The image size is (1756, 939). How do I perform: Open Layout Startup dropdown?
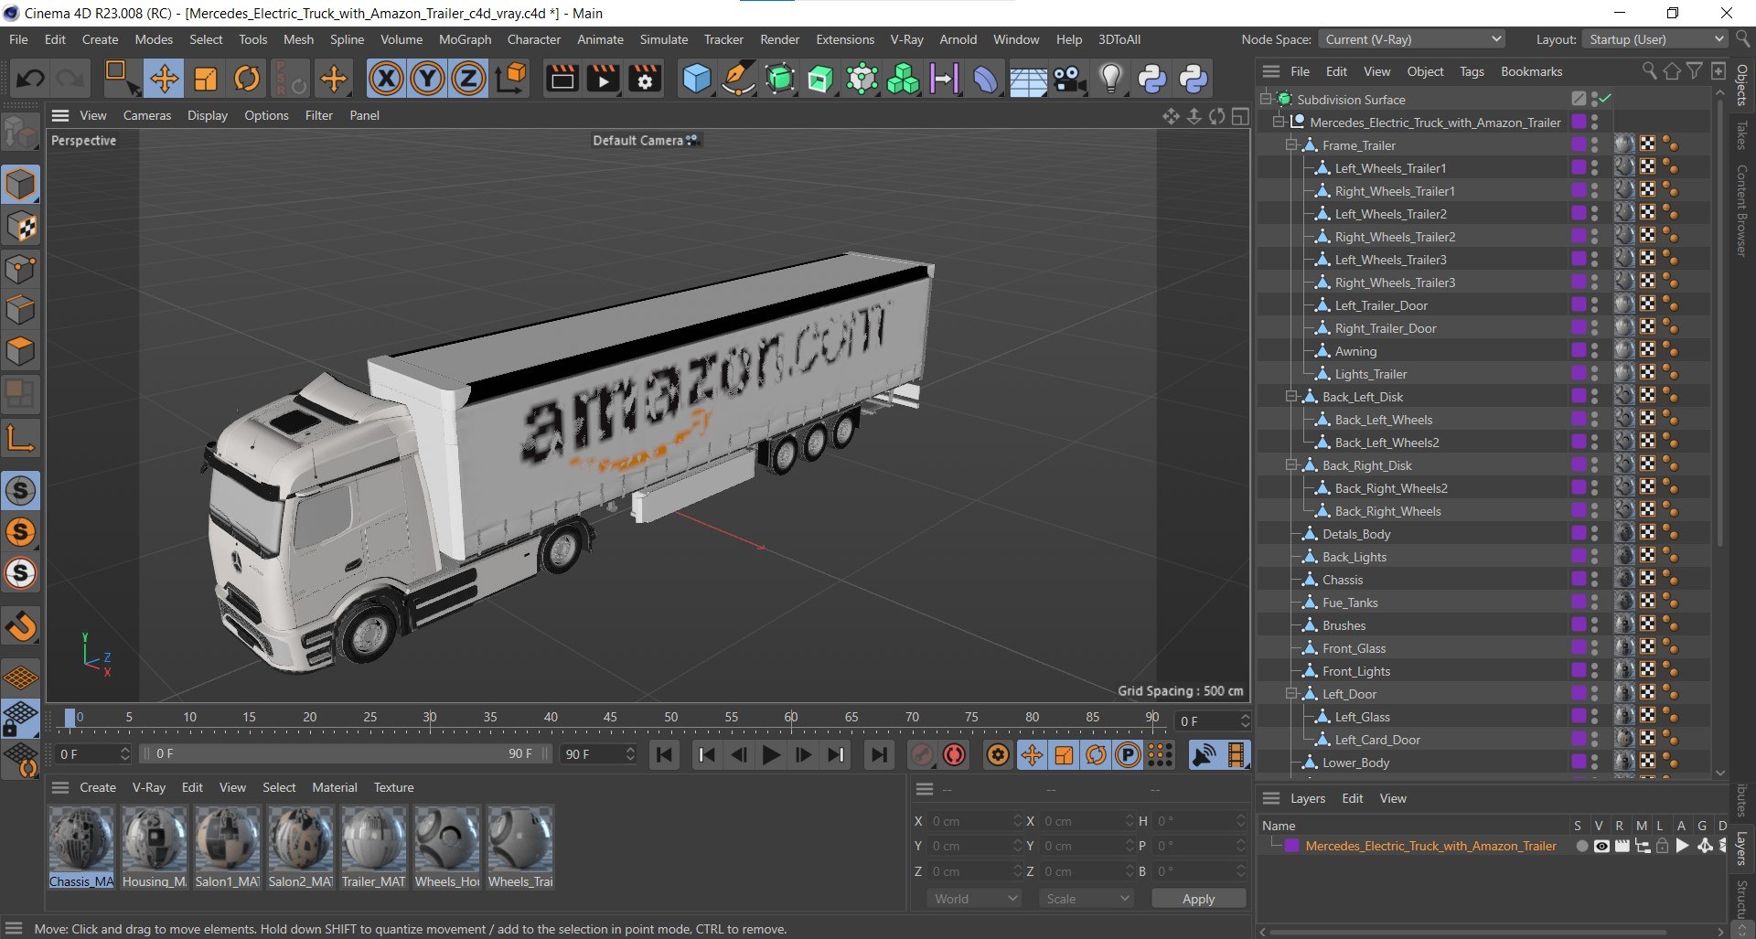pyautogui.click(x=1654, y=39)
